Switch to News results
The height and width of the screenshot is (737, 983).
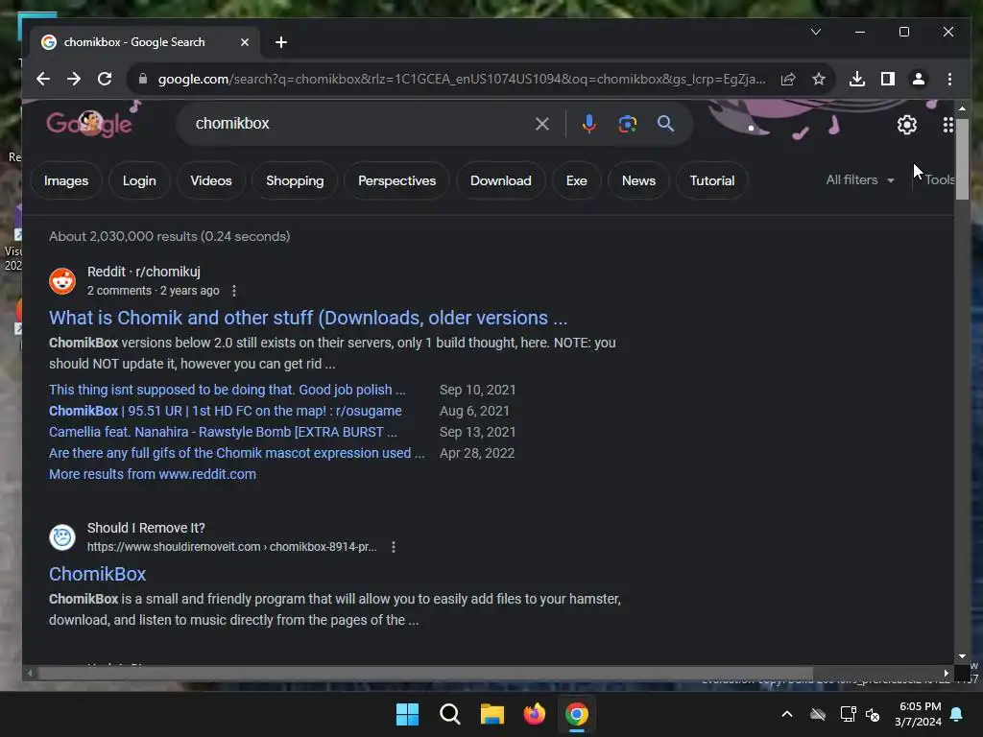pos(638,180)
